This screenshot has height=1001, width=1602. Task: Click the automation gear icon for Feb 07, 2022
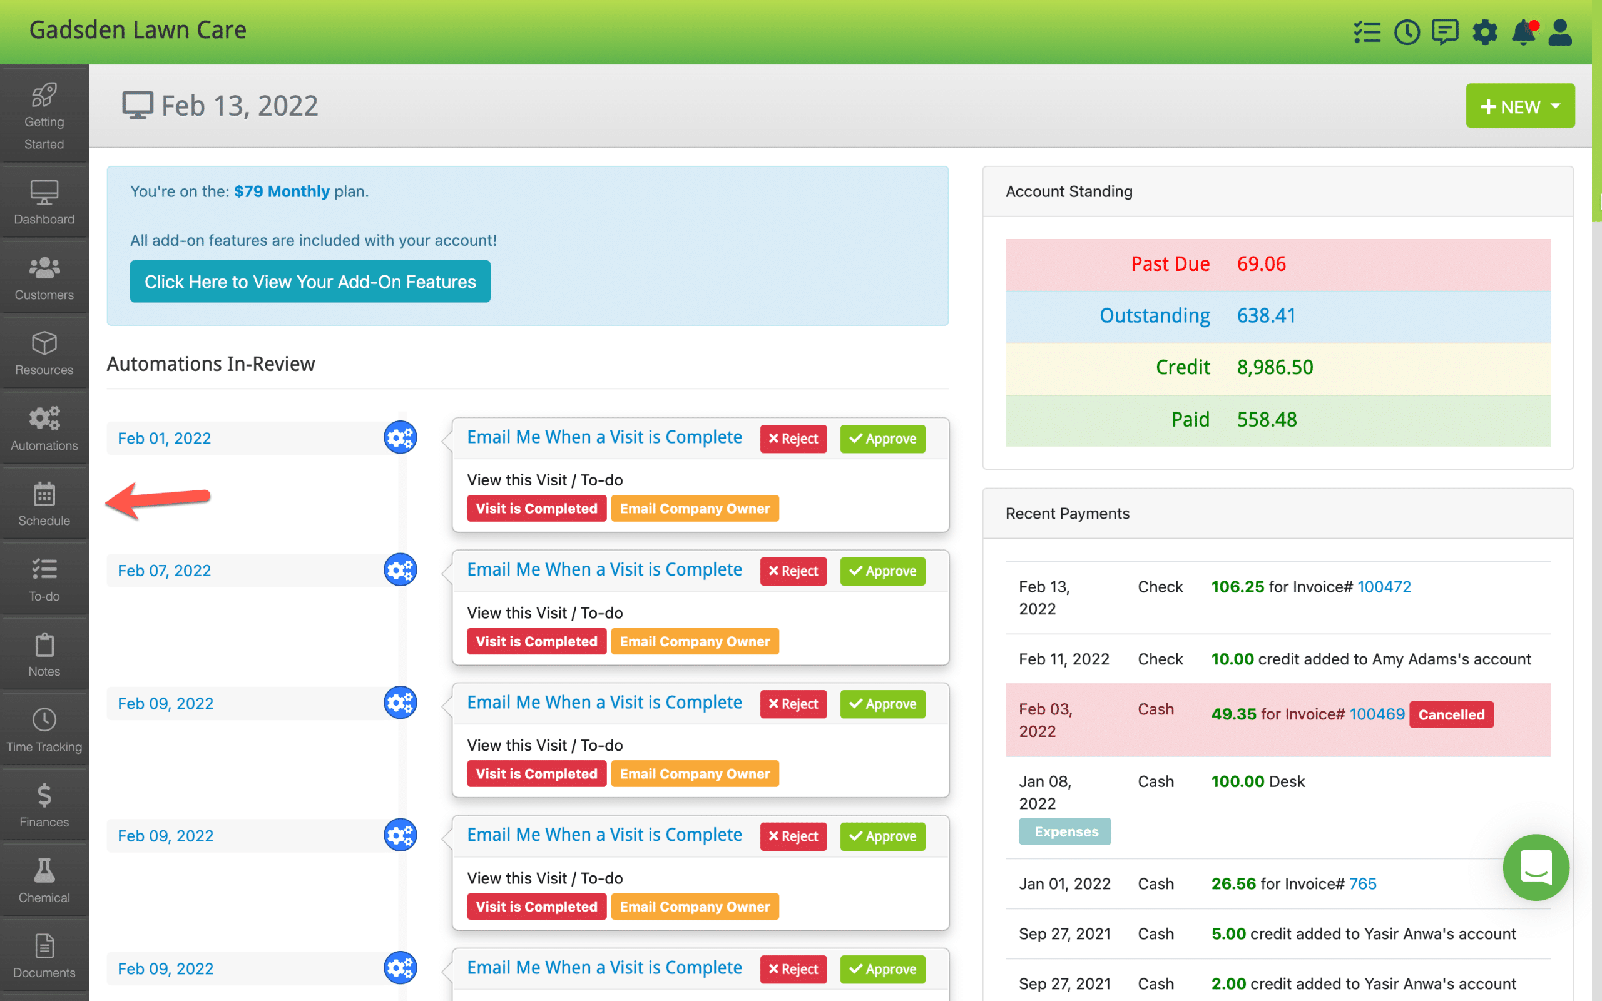pyautogui.click(x=400, y=570)
